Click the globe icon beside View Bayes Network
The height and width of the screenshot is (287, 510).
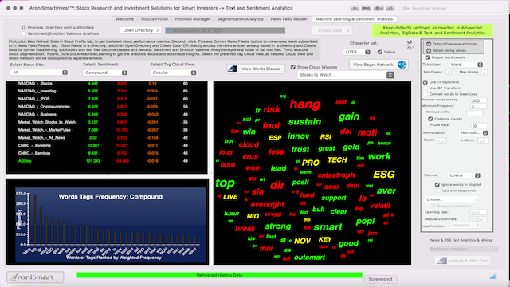[x=402, y=65]
